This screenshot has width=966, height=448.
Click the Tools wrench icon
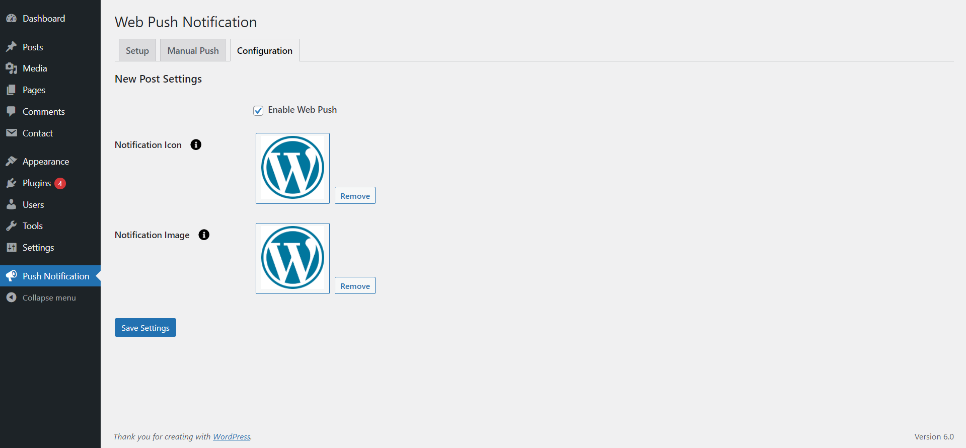12,226
